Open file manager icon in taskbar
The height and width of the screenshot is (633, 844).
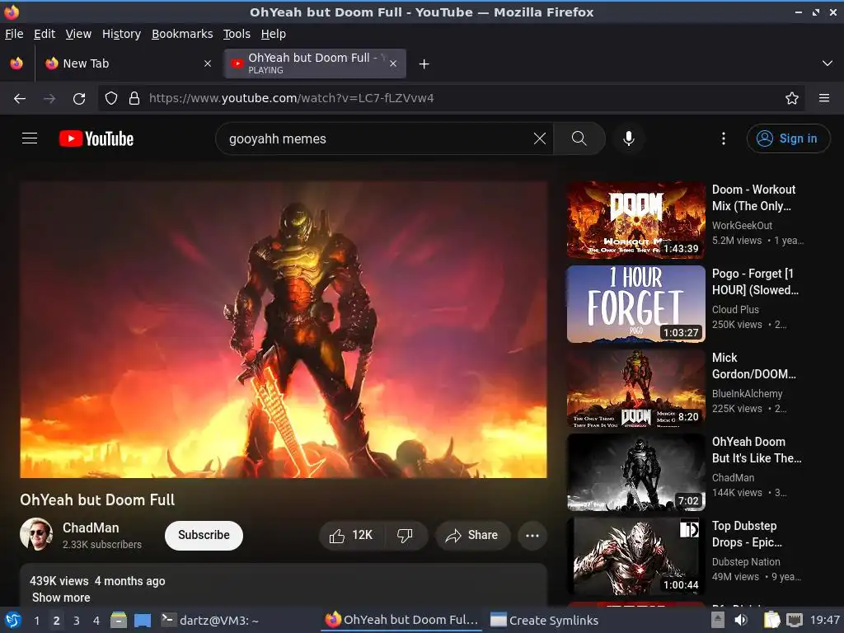tap(119, 620)
